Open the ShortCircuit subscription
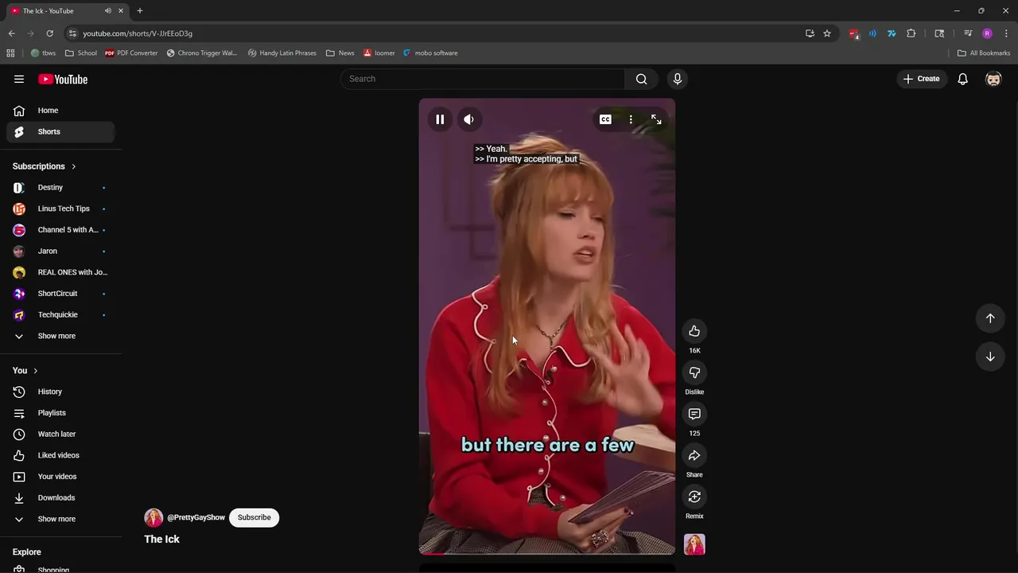Screen dimensions: 1018x573 60,294
